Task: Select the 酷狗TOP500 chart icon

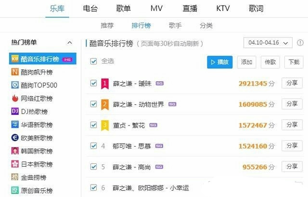Action: click(15, 85)
